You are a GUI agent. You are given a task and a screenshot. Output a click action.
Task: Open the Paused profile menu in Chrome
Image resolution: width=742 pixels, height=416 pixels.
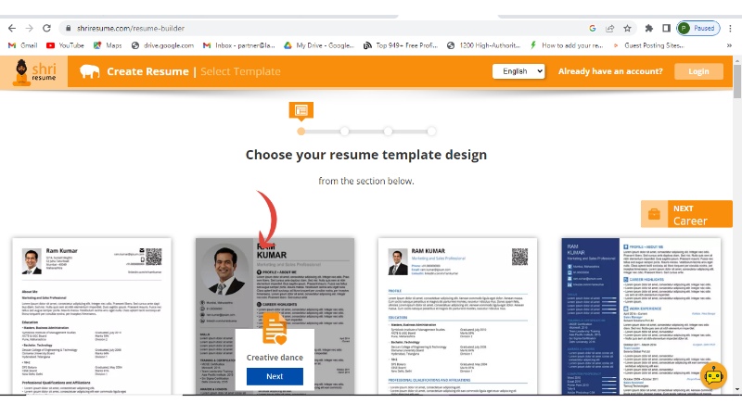coord(697,28)
